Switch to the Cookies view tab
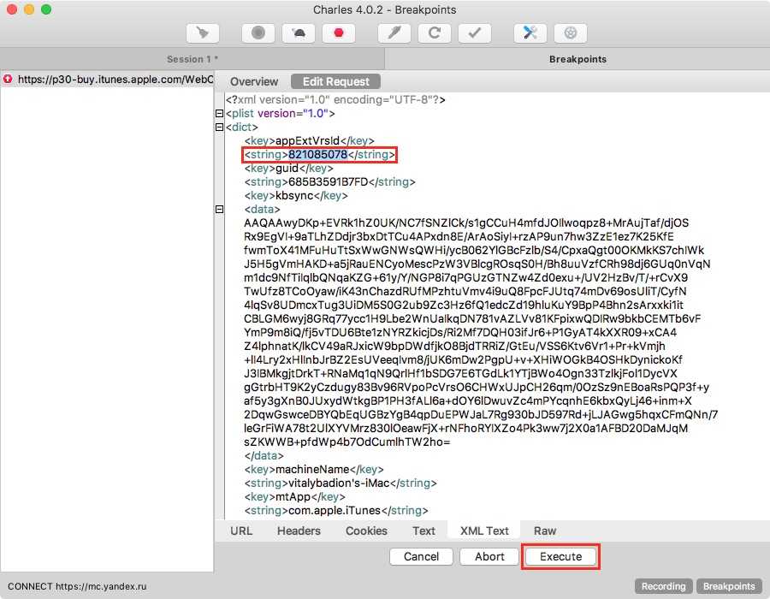Screen dimensions: 770x599 click(366, 531)
